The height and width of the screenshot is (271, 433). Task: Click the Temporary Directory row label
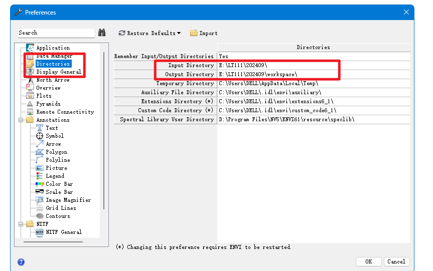[x=185, y=83]
